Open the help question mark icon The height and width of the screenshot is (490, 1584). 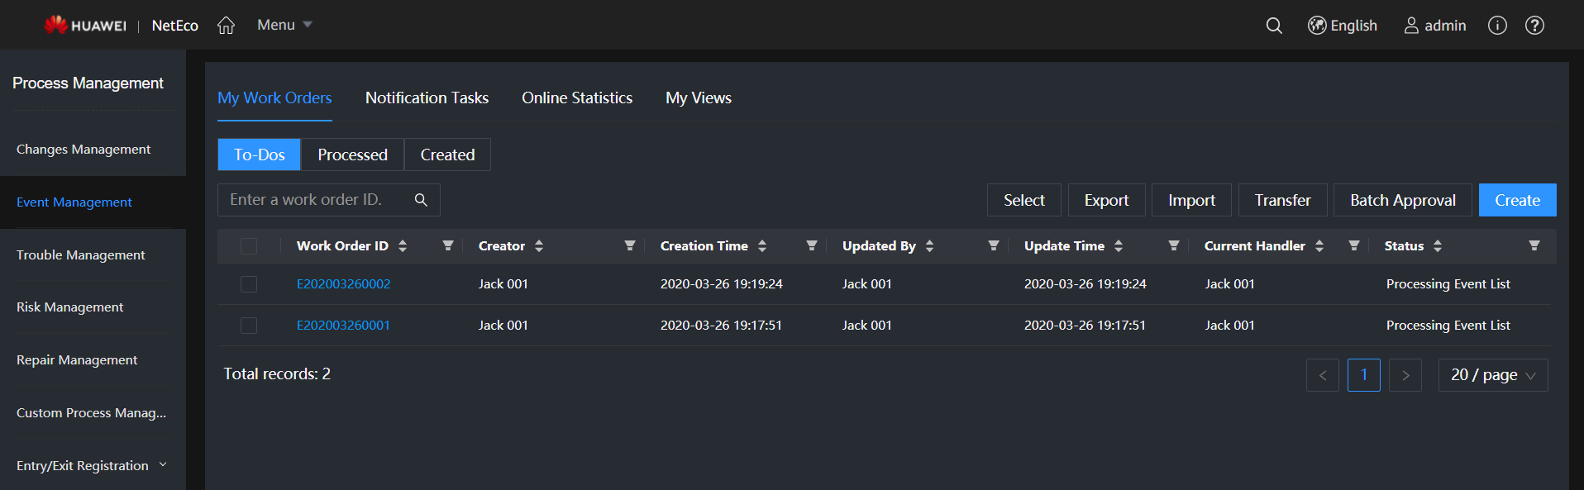point(1534,26)
